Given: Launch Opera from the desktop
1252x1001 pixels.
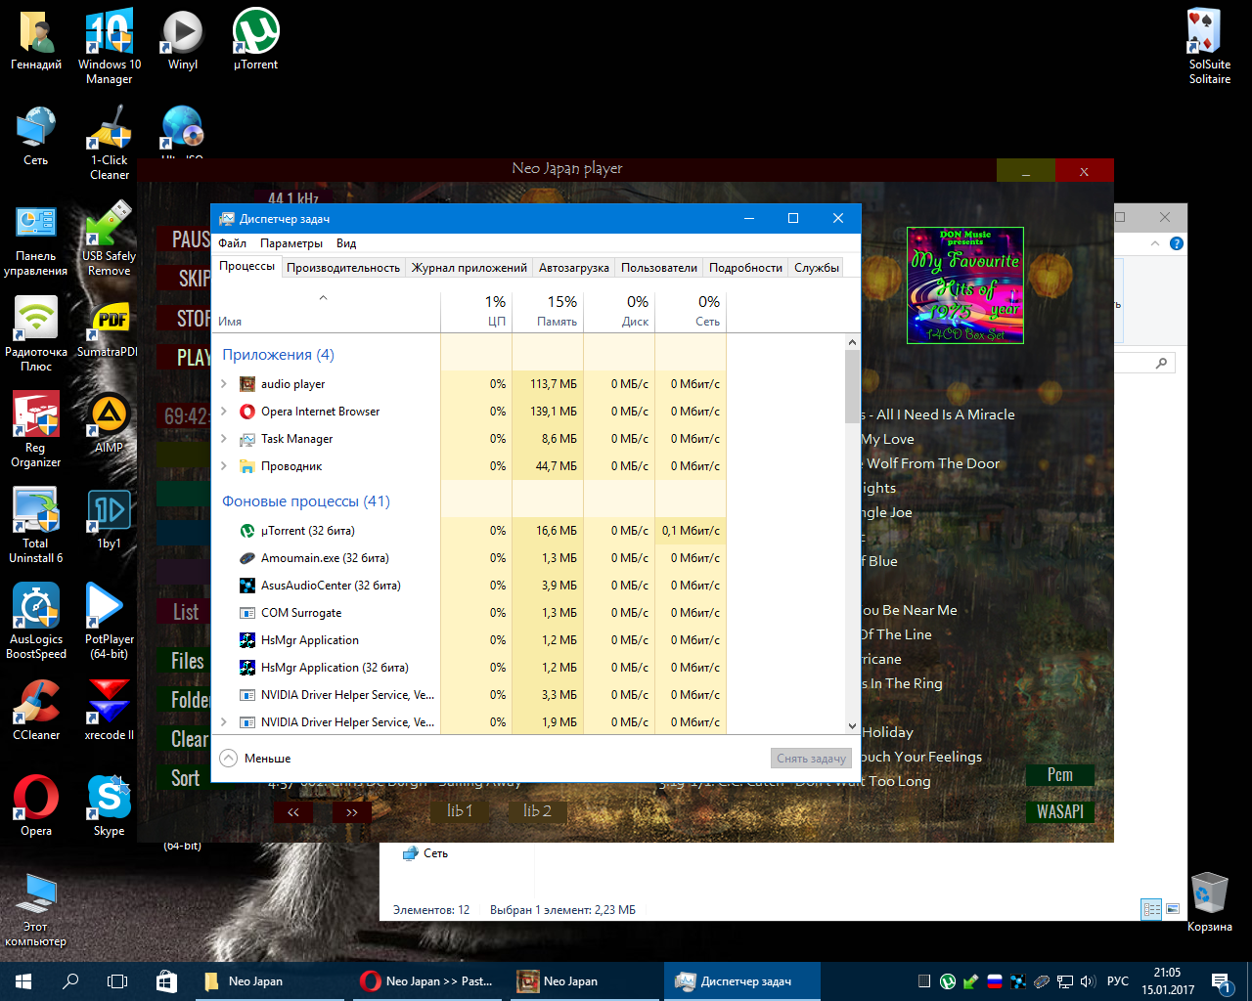Looking at the screenshot, I should pyautogui.click(x=36, y=806).
